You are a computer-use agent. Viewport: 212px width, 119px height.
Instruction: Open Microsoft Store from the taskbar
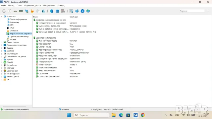coord(128,115)
